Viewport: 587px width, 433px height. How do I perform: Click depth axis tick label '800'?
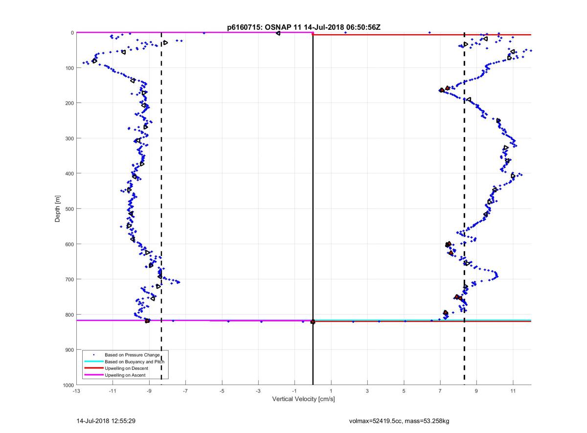tap(69, 315)
